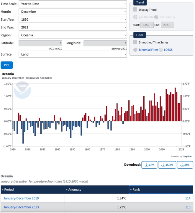This screenshot has width=195, height=213.
Task: Enable the Display Trend checkbox
Action: click(135, 10)
